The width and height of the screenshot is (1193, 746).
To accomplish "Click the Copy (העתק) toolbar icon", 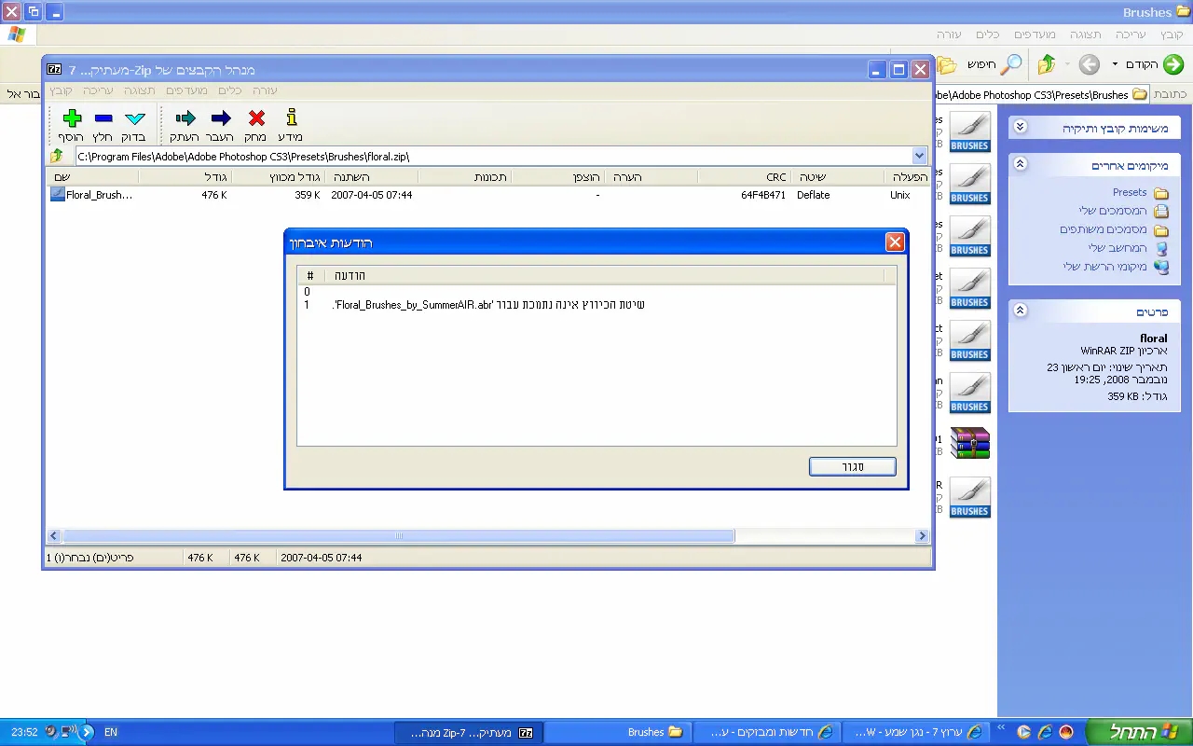I will click(x=185, y=119).
